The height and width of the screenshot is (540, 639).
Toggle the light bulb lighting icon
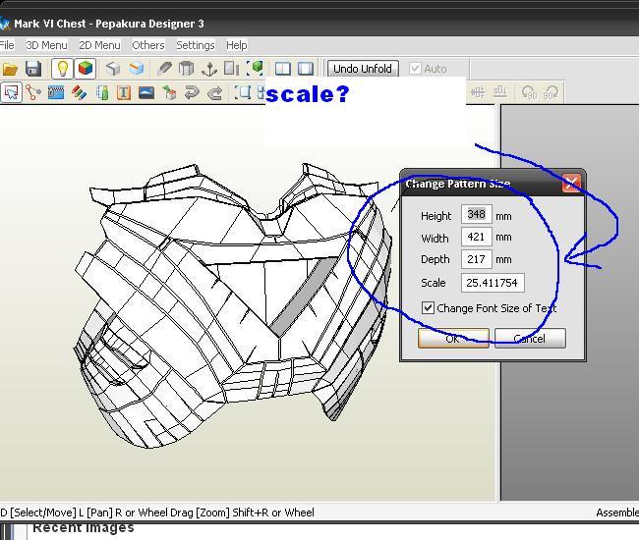(x=62, y=69)
